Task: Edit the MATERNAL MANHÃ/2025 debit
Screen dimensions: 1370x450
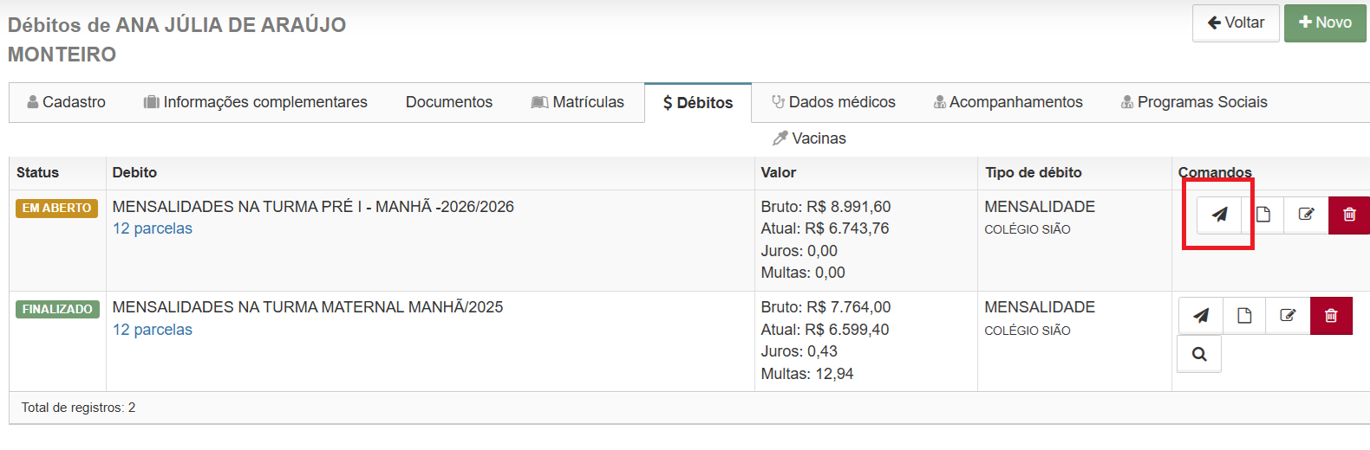Action: [1288, 316]
